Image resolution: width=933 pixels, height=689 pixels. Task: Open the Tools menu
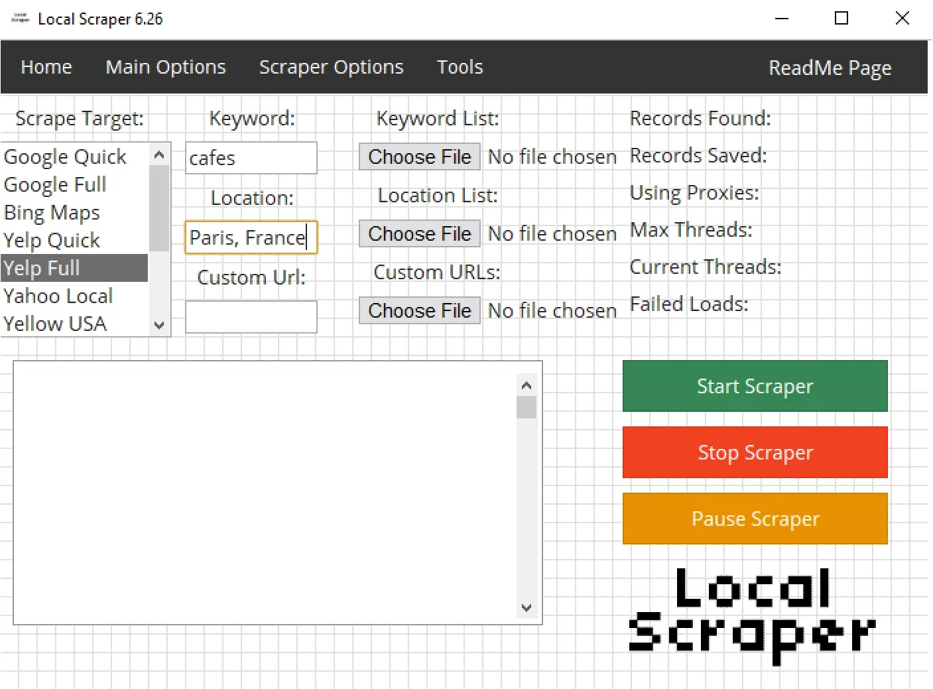460,67
